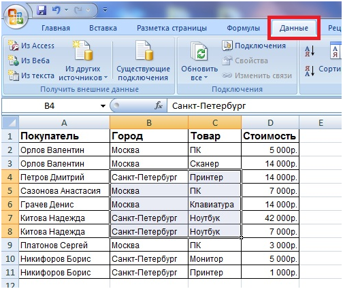Switch to the Главная tab
Screen dimensions: 343x289
56,28
